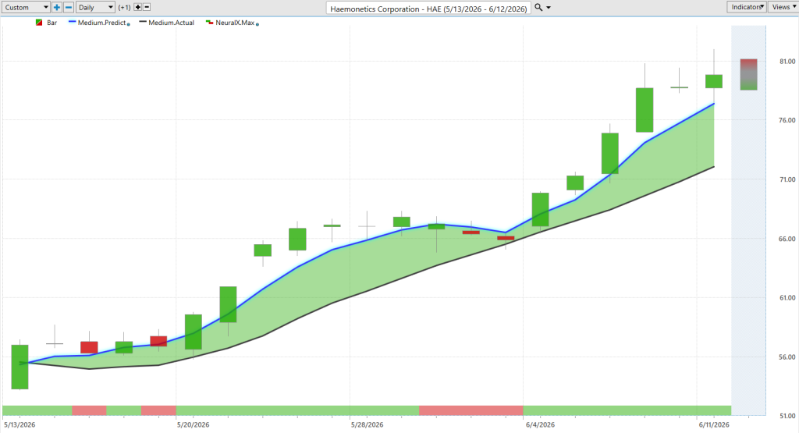Click the Bar legend icon

tap(39, 23)
